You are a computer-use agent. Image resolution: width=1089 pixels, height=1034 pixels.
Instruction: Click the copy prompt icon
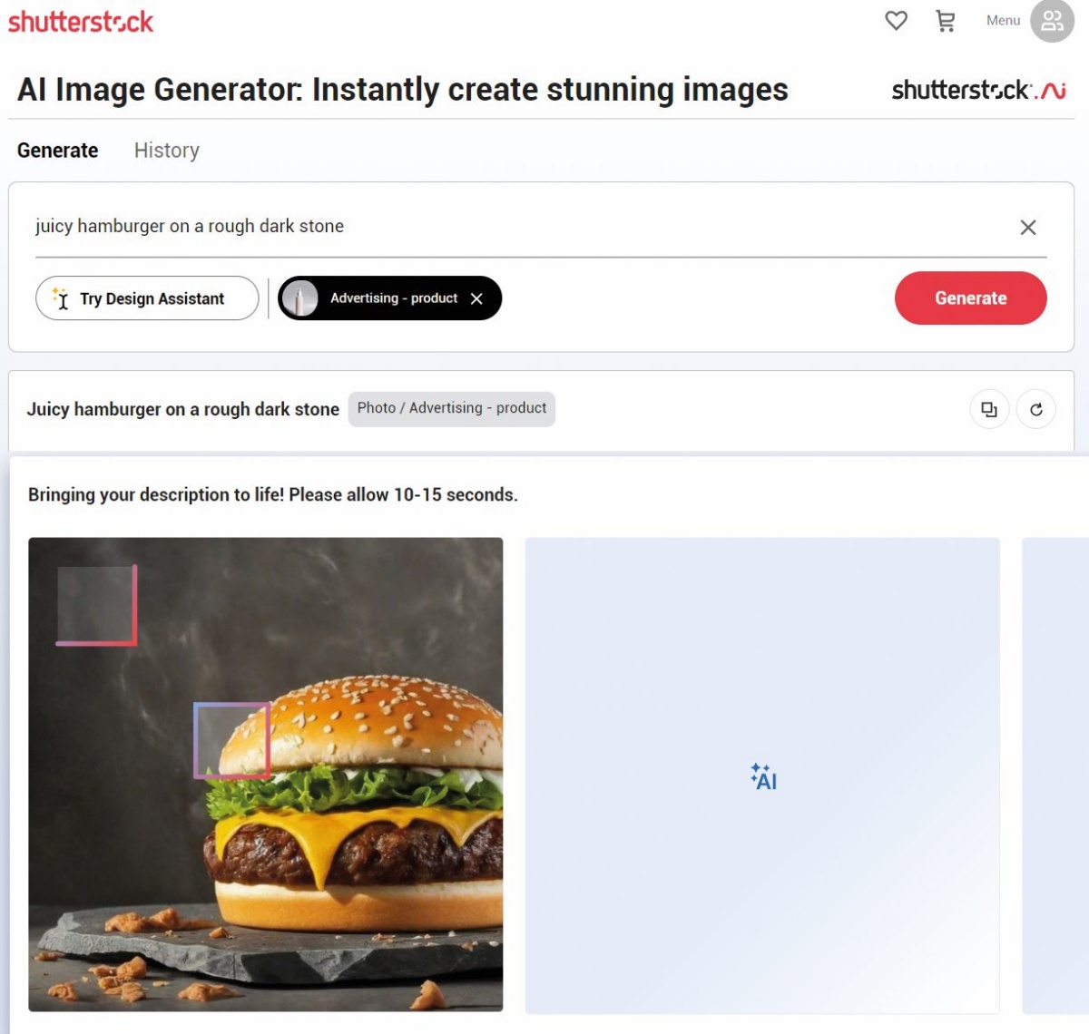[989, 409]
